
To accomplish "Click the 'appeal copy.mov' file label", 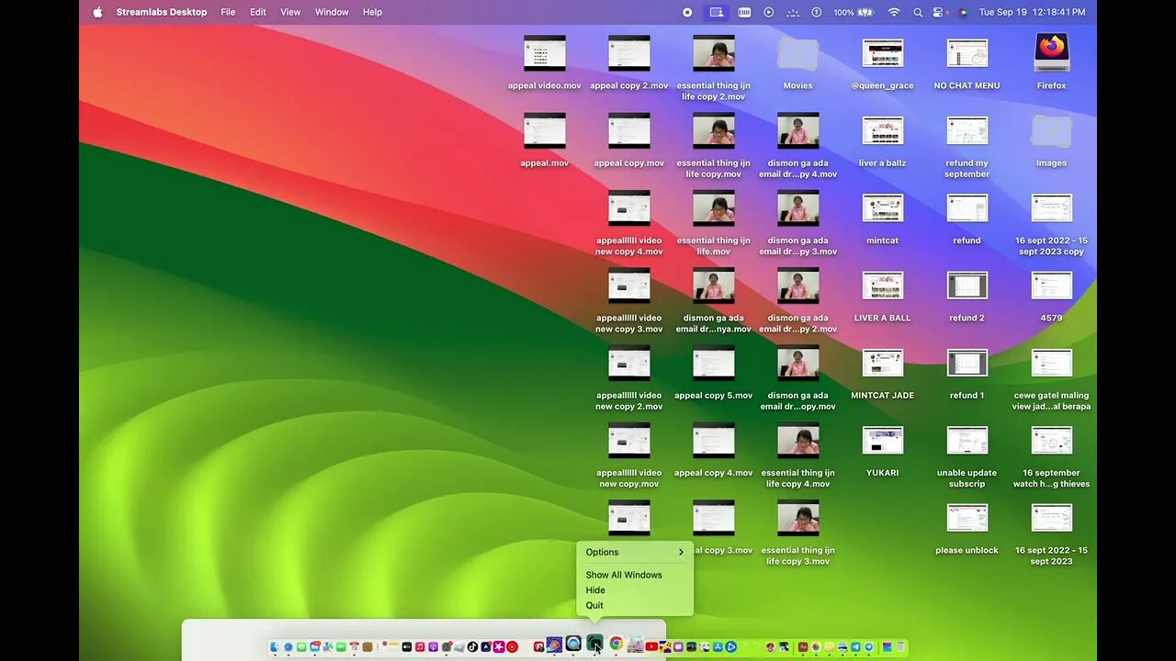I will point(629,163).
